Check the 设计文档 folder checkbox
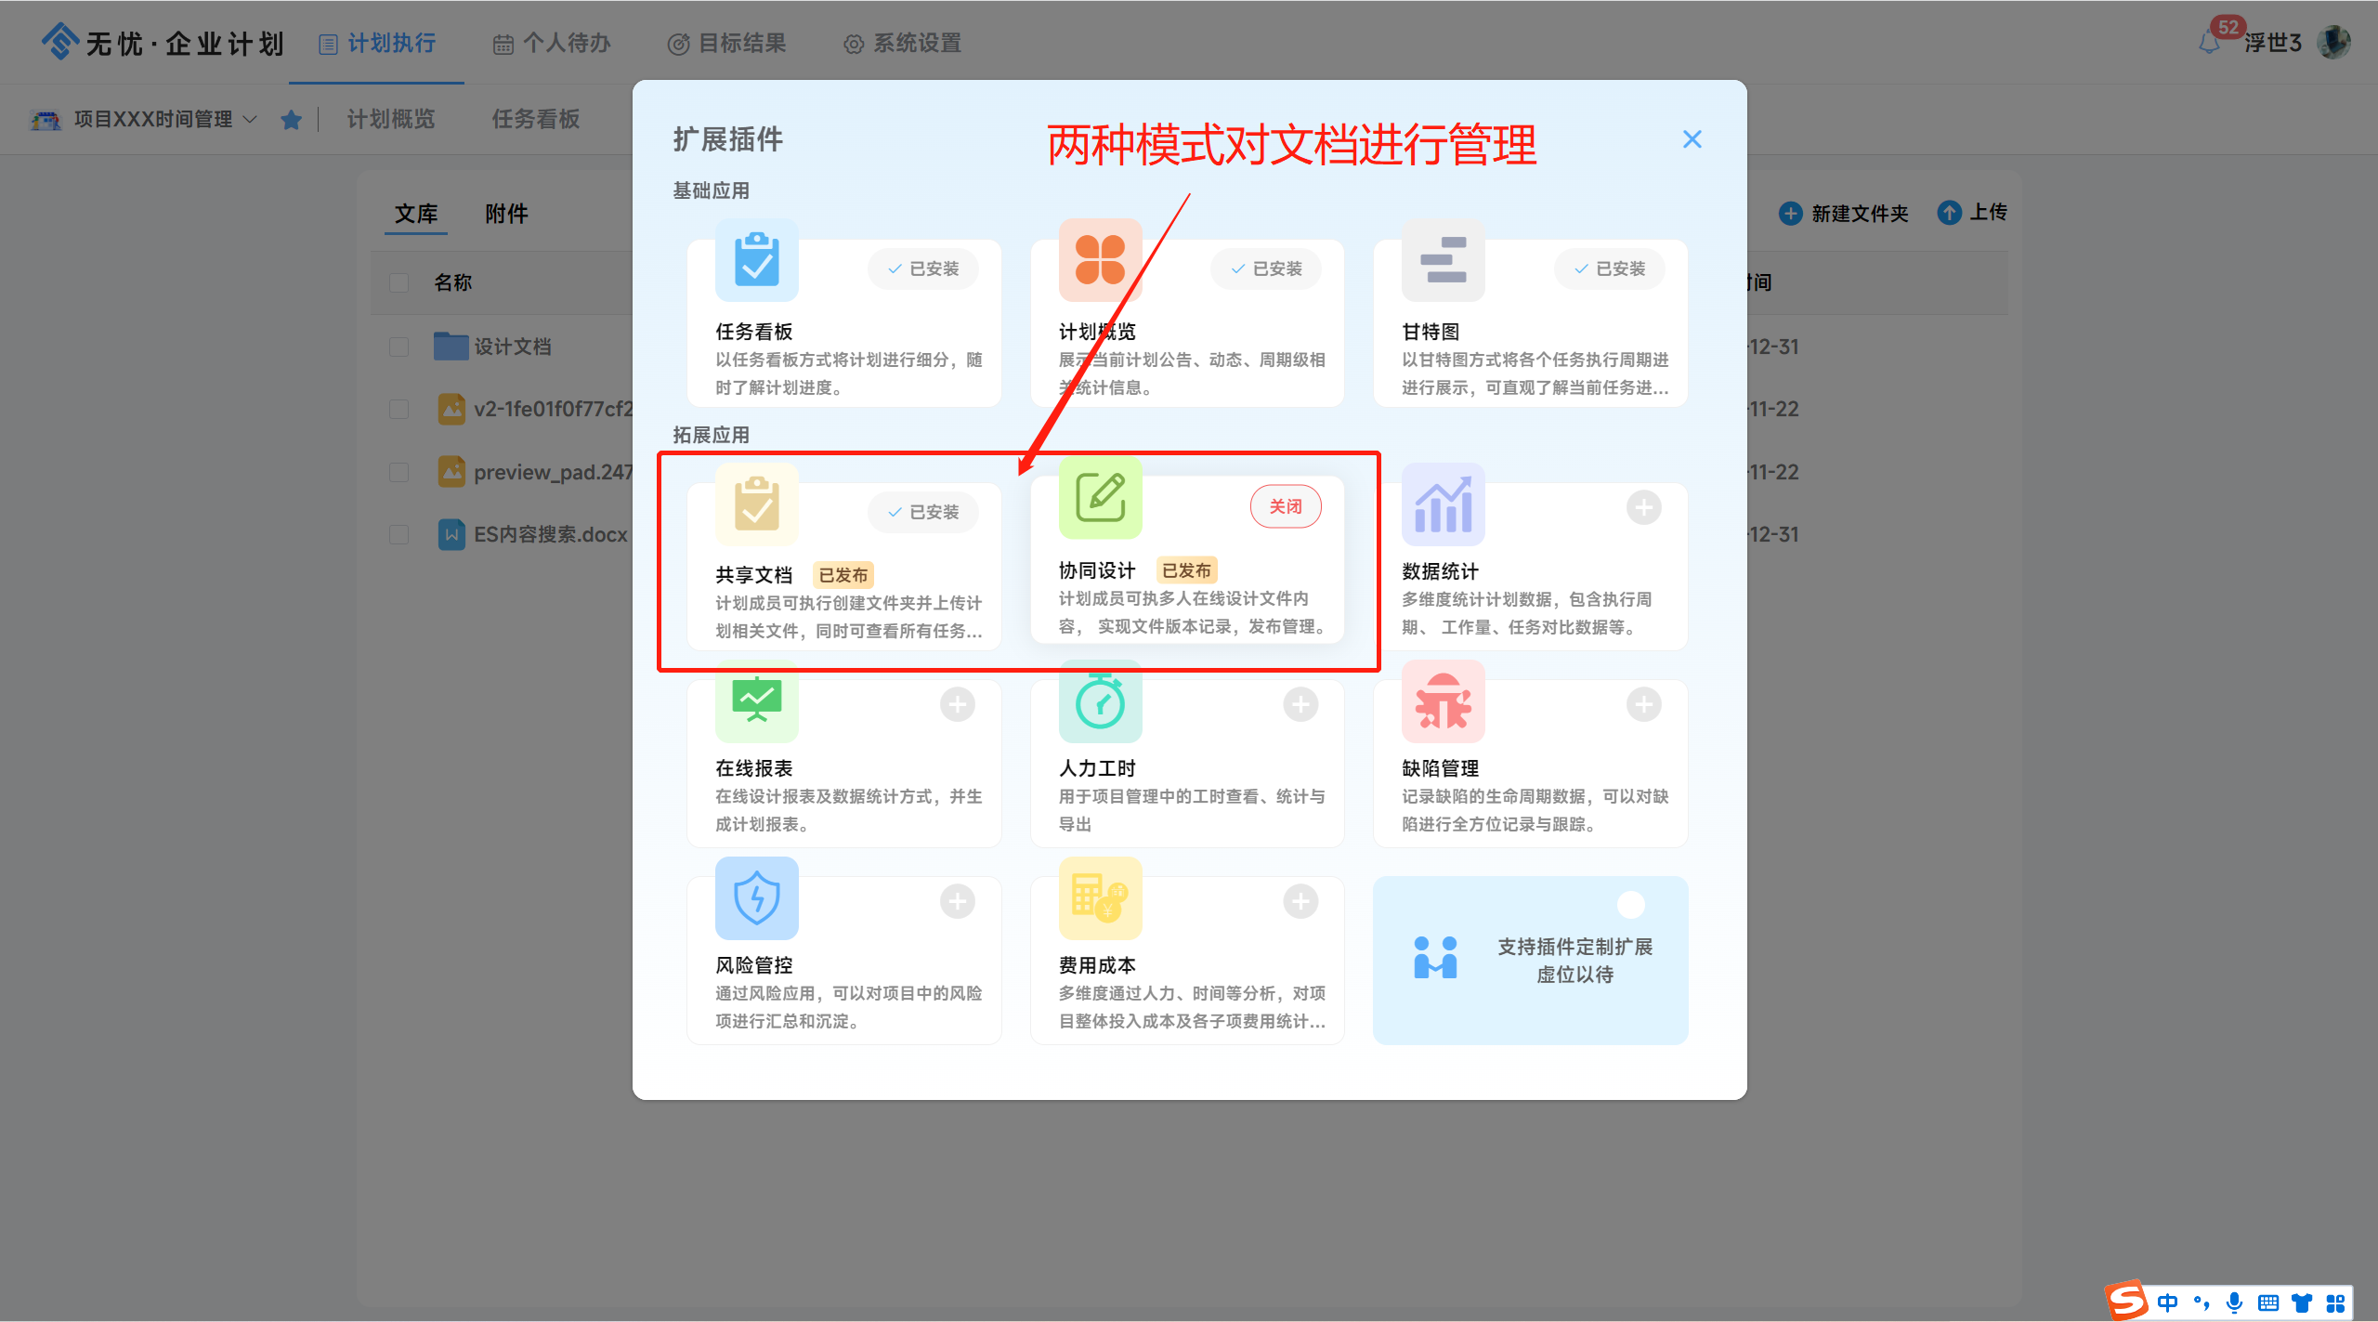Viewport: 2378px width, 1322px height. (x=399, y=347)
